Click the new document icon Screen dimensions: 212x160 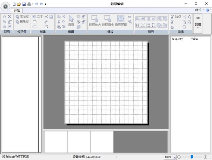point(14,4)
